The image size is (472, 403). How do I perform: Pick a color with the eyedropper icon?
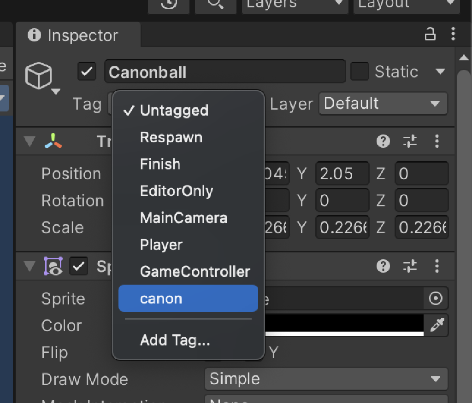click(x=436, y=325)
